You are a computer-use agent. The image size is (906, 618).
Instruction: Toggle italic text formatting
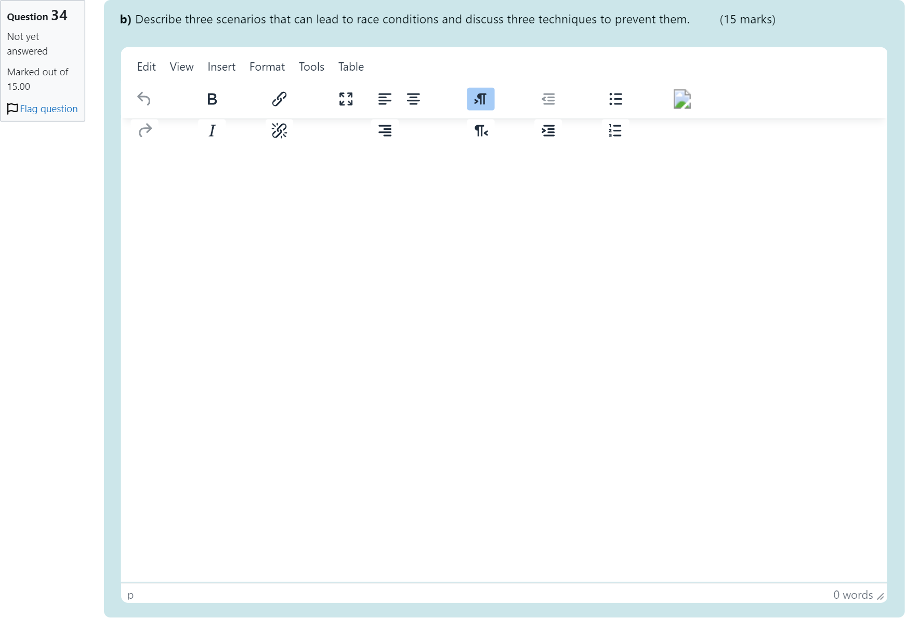click(x=212, y=130)
